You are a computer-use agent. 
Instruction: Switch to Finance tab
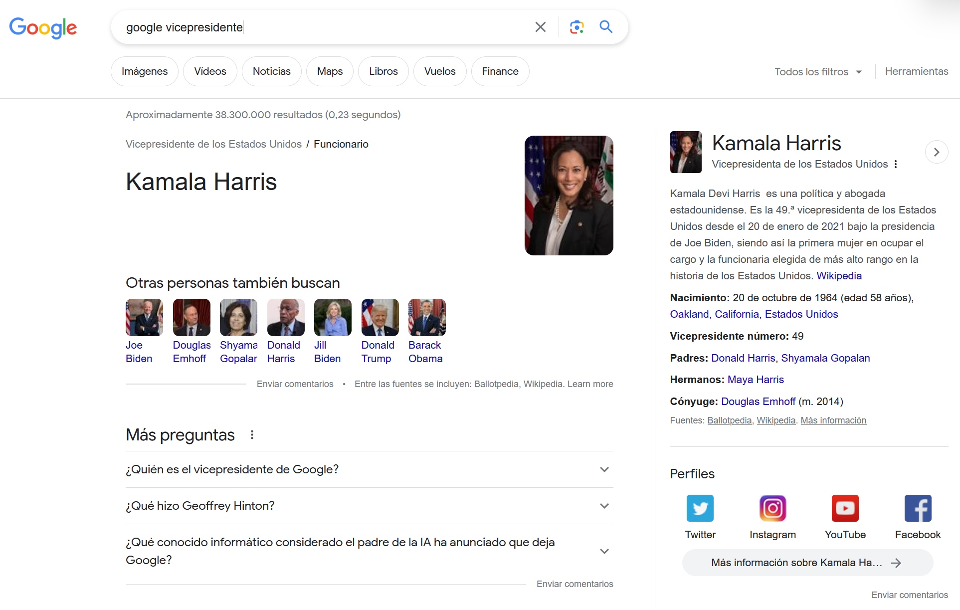(x=500, y=71)
